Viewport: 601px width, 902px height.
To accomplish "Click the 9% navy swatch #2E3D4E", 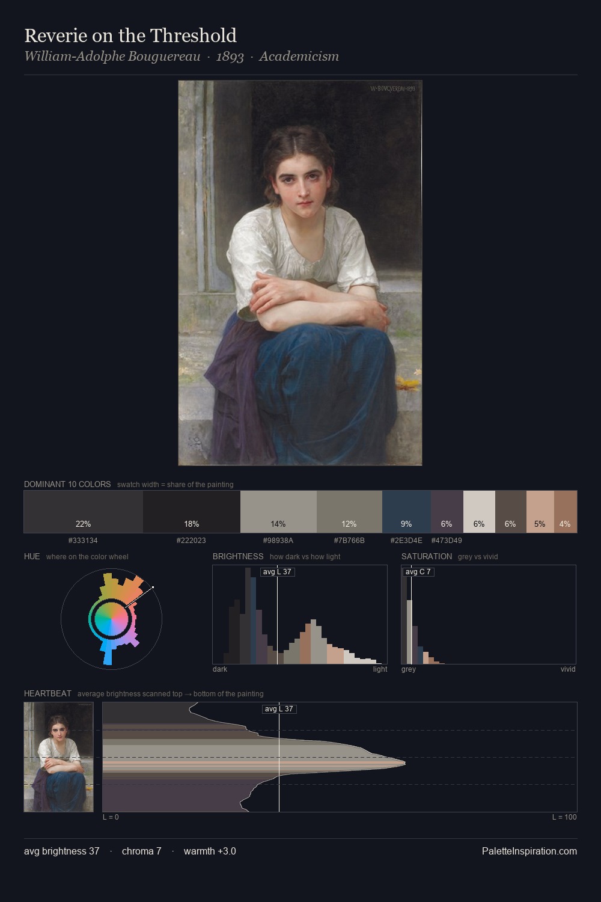I will click(406, 512).
